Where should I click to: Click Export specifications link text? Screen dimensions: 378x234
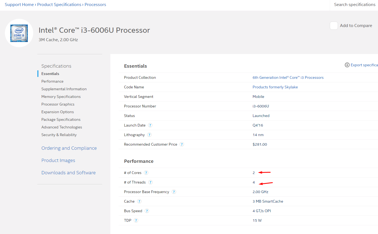click(364, 65)
